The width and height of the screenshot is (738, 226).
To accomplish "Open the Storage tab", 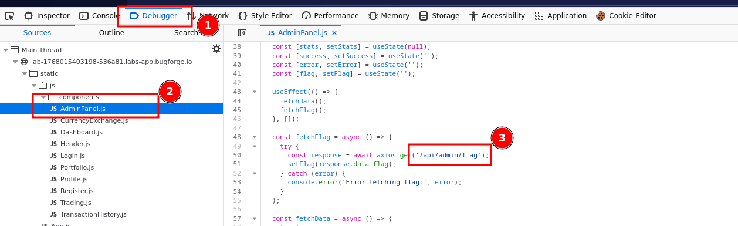I will point(439,16).
